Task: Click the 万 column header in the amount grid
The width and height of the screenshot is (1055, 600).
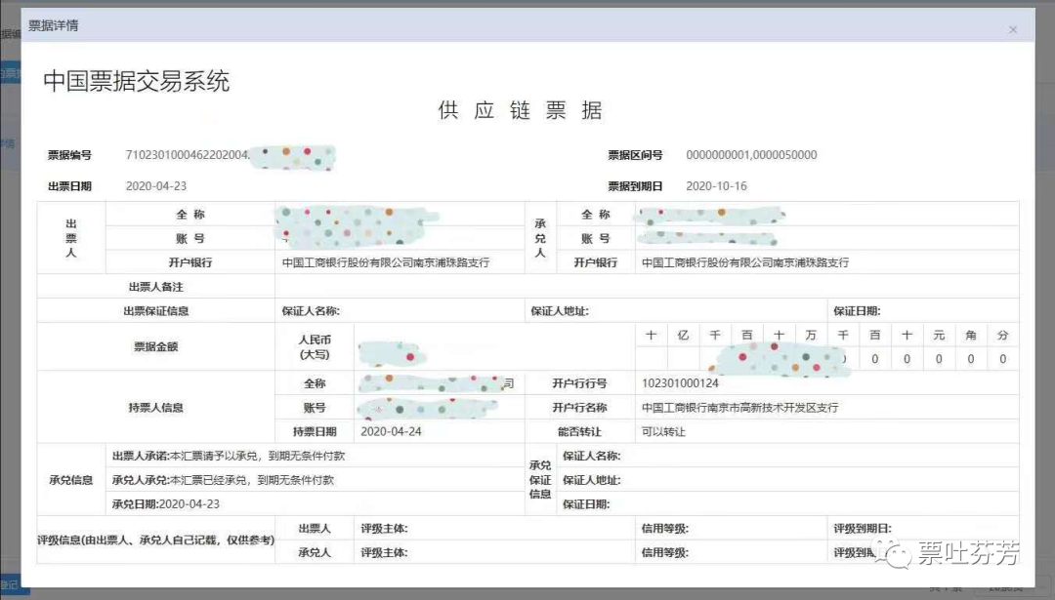Action: point(811,336)
